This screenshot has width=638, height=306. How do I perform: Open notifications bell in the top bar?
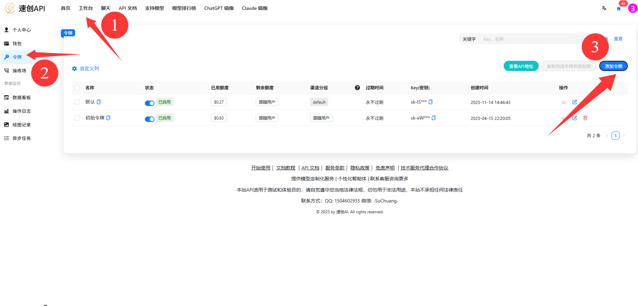point(618,8)
